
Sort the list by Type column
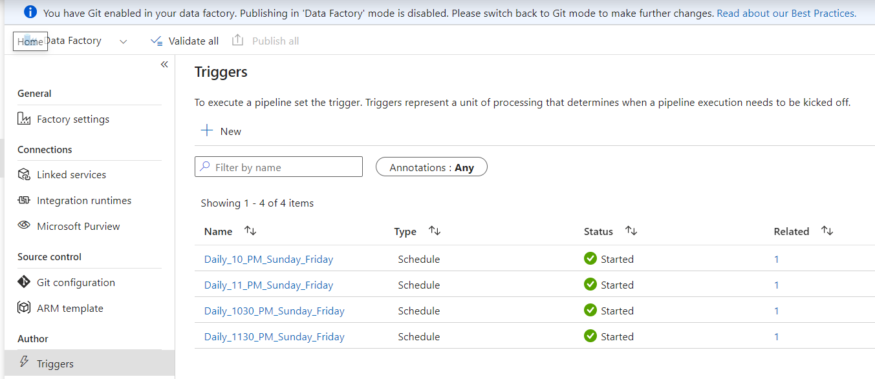(435, 231)
